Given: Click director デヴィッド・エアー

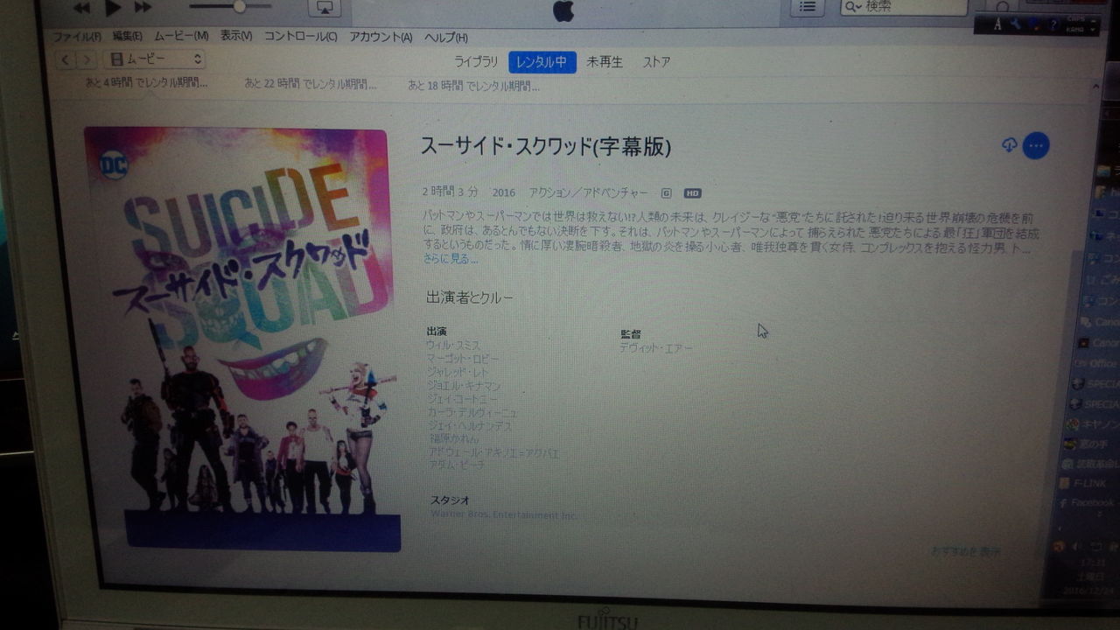Looking at the screenshot, I should coord(656,348).
